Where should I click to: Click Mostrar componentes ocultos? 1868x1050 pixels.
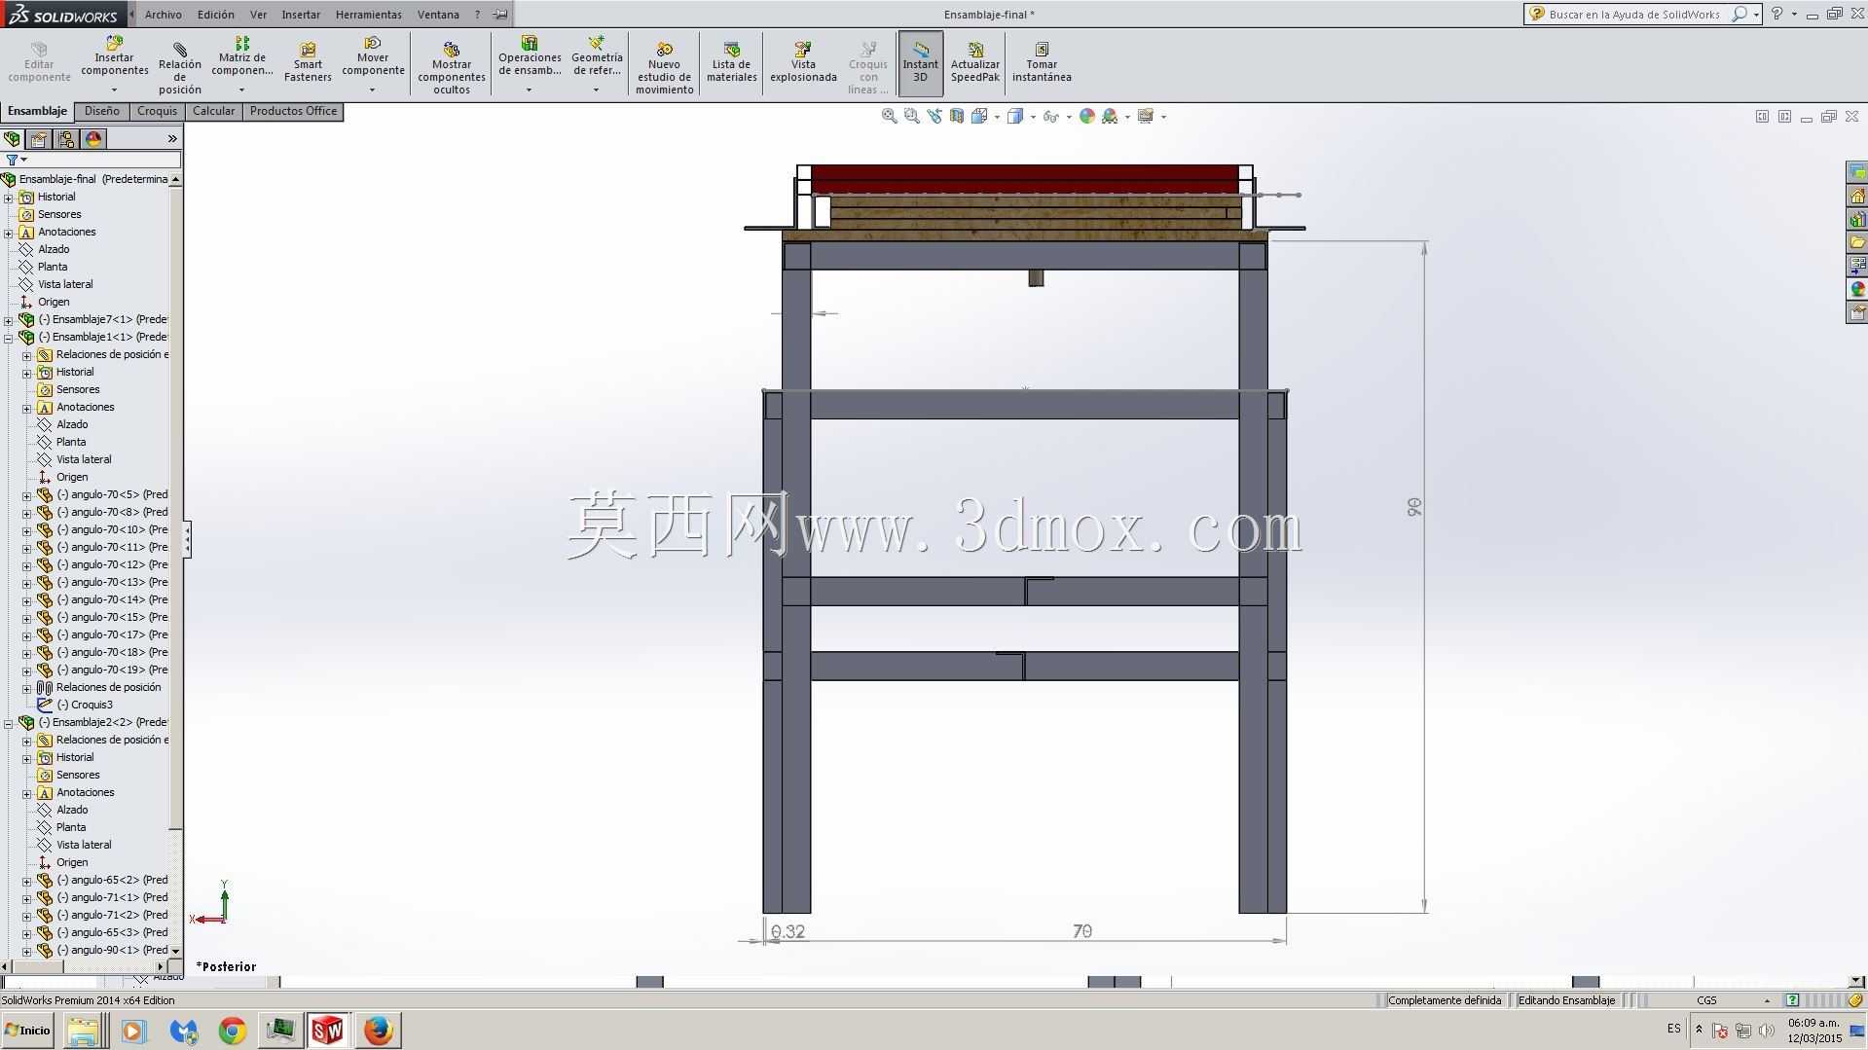452,66
